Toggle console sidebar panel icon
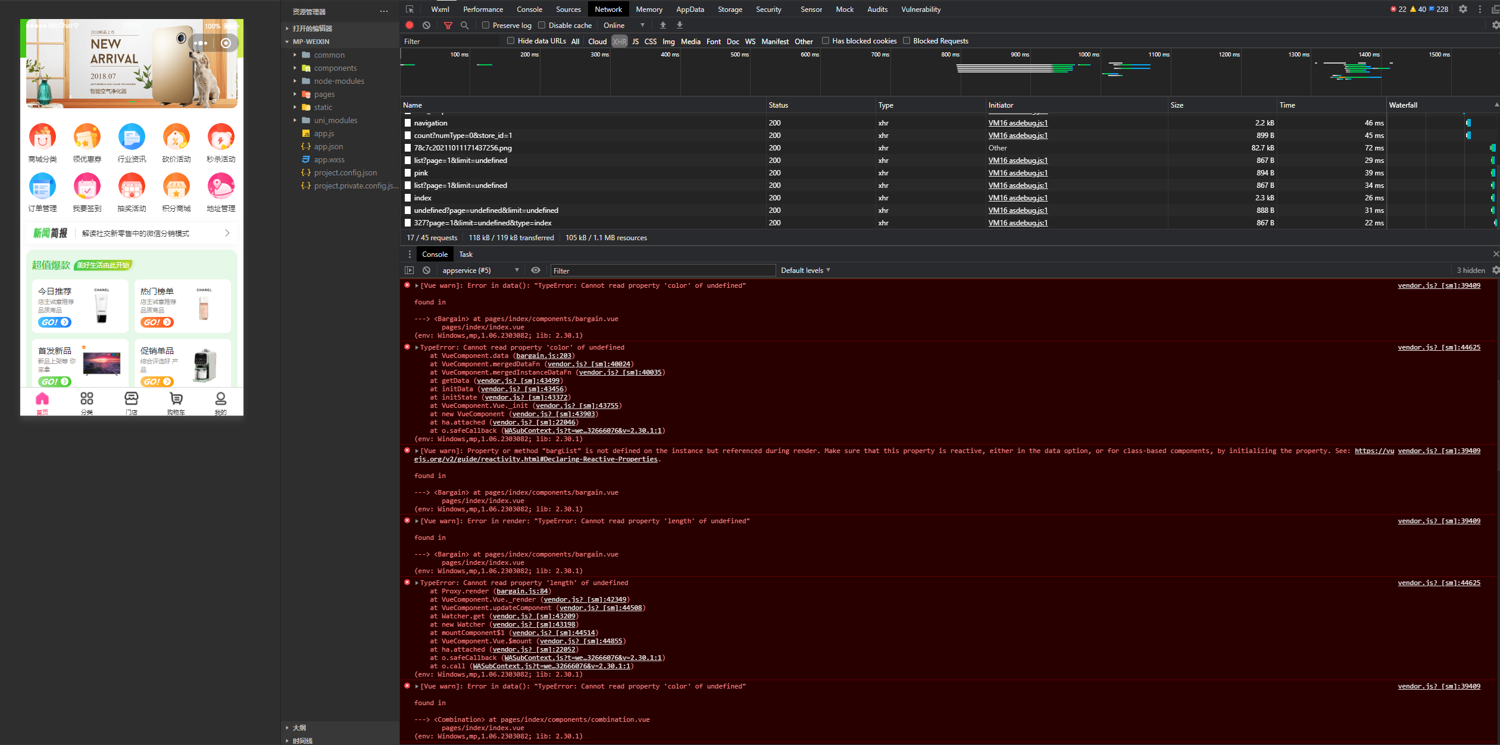The height and width of the screenshot is (745, 1500). (409, 270)
